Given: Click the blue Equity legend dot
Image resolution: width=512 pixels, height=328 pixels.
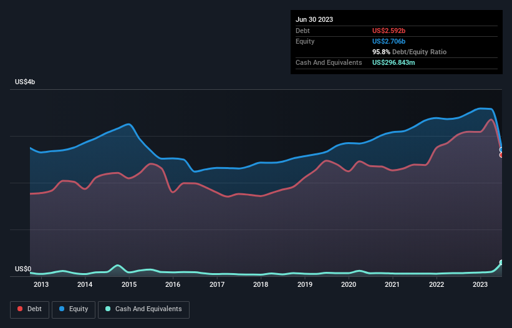Looking at the screenshot, I should (62, 309).
